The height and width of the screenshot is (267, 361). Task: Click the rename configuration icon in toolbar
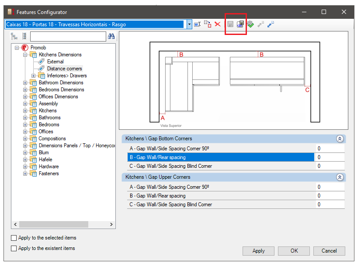point(197,24)
